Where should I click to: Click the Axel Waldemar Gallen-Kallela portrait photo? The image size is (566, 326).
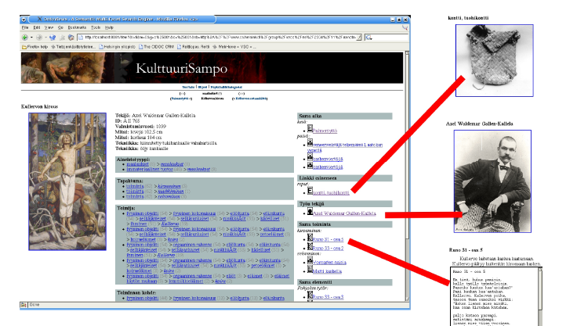coord(492,181)
